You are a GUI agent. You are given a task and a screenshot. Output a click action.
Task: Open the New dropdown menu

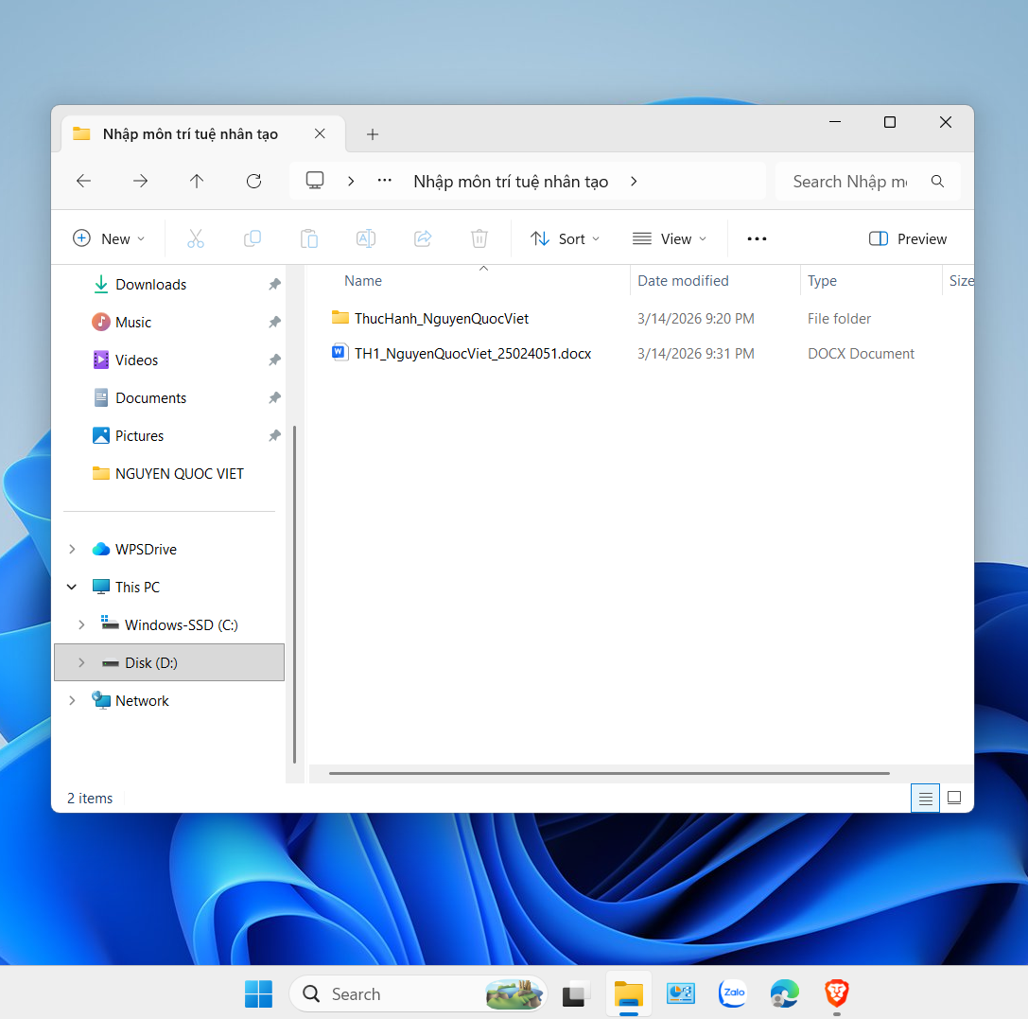coord(109,238)
